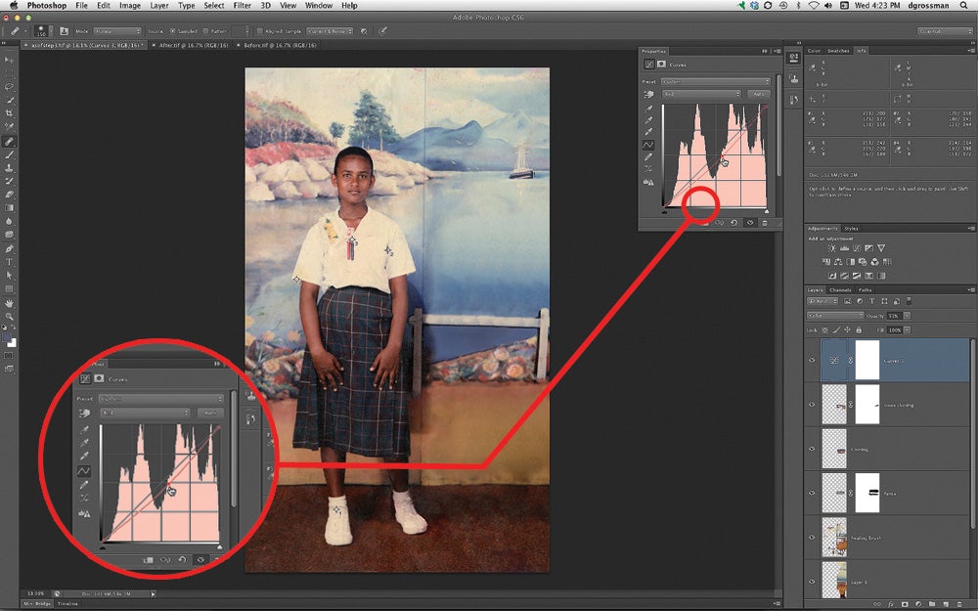
Task: Select the Clone Stamp tool
Action: (x=9, y=168)
